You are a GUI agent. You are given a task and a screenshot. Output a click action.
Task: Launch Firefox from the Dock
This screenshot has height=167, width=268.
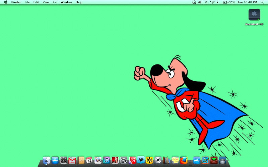tap(184, 160)
